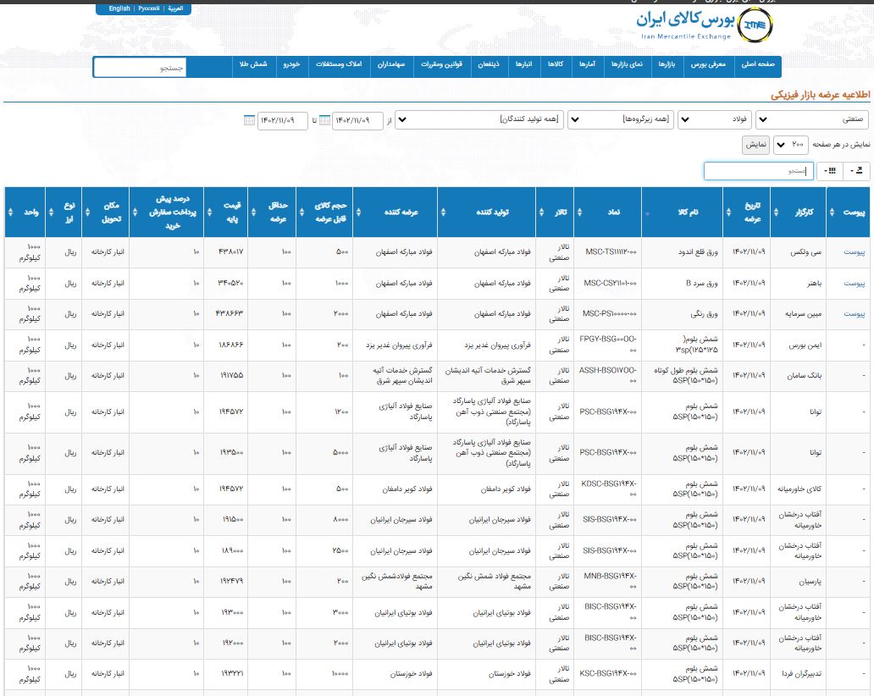
Task: Open the پیوست link in the مبین سرمایه row
Action: point(854,314)
